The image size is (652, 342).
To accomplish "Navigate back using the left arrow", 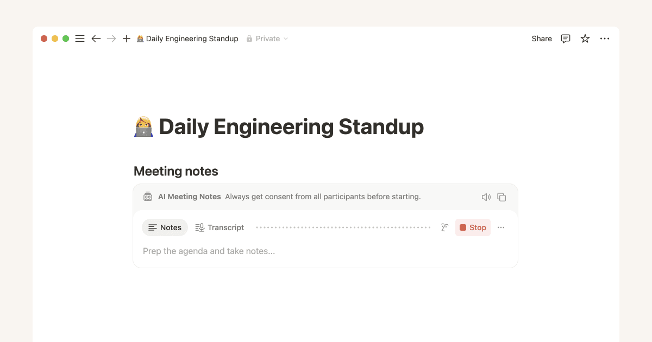I will 96,39.
